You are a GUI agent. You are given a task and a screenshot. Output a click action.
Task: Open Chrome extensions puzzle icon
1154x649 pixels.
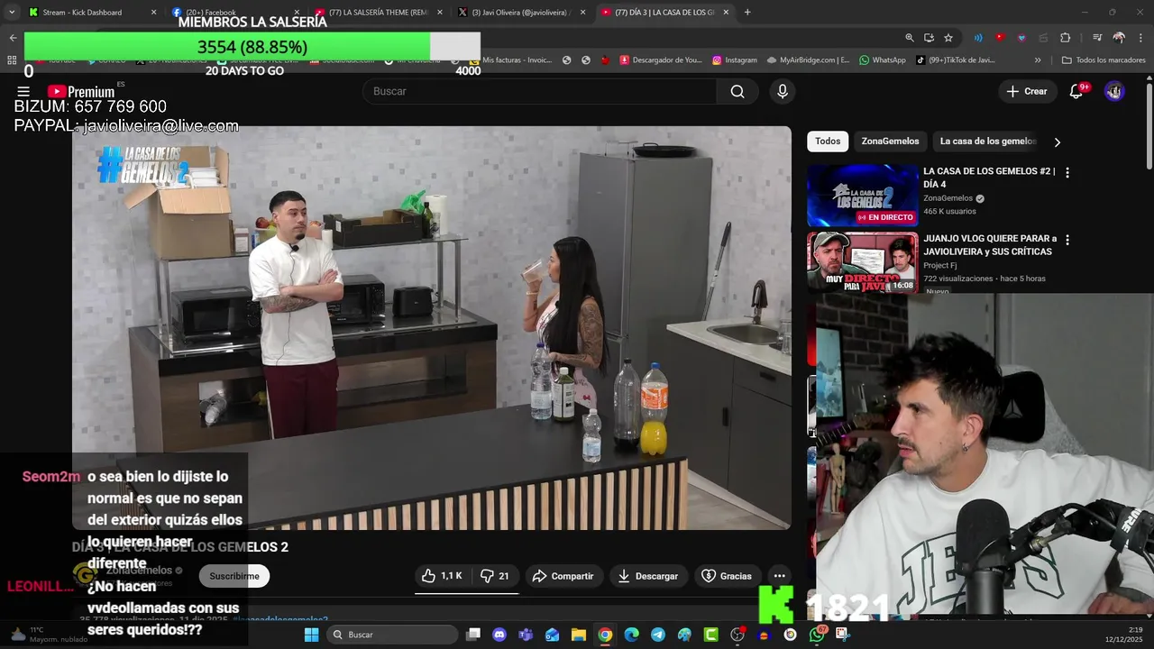1065,38
